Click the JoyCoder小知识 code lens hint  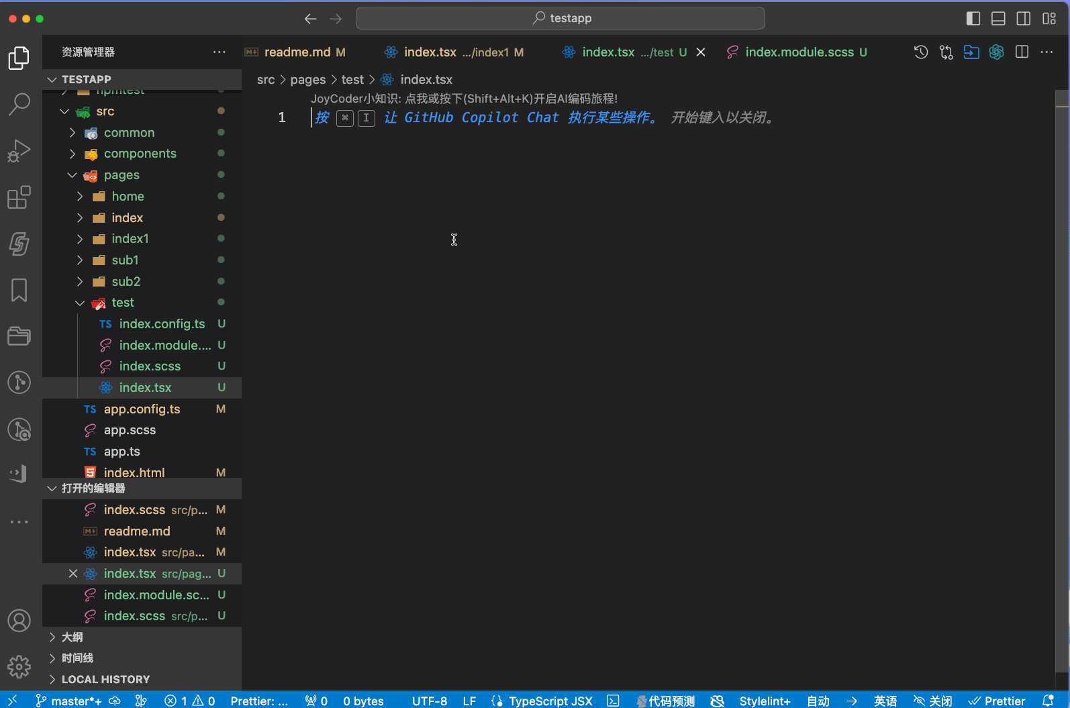pos(464,99)
